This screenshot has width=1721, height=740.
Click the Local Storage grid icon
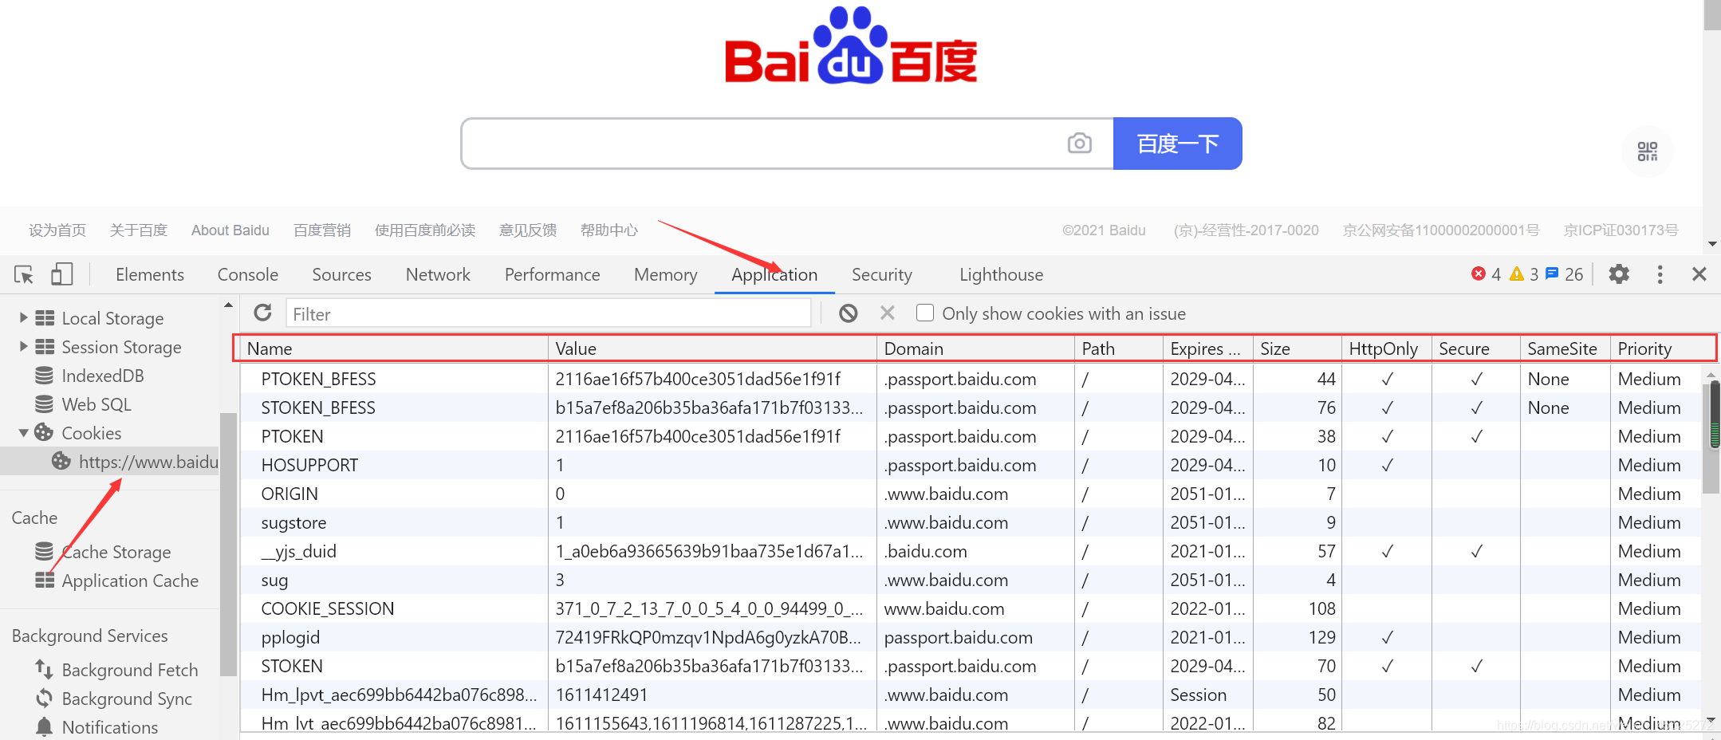click(45, 317)
